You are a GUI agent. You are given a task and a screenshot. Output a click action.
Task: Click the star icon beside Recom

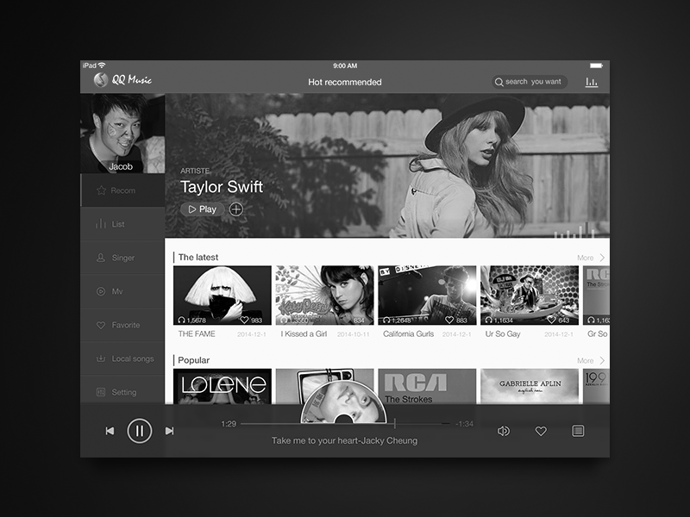[x=101, y=190]
